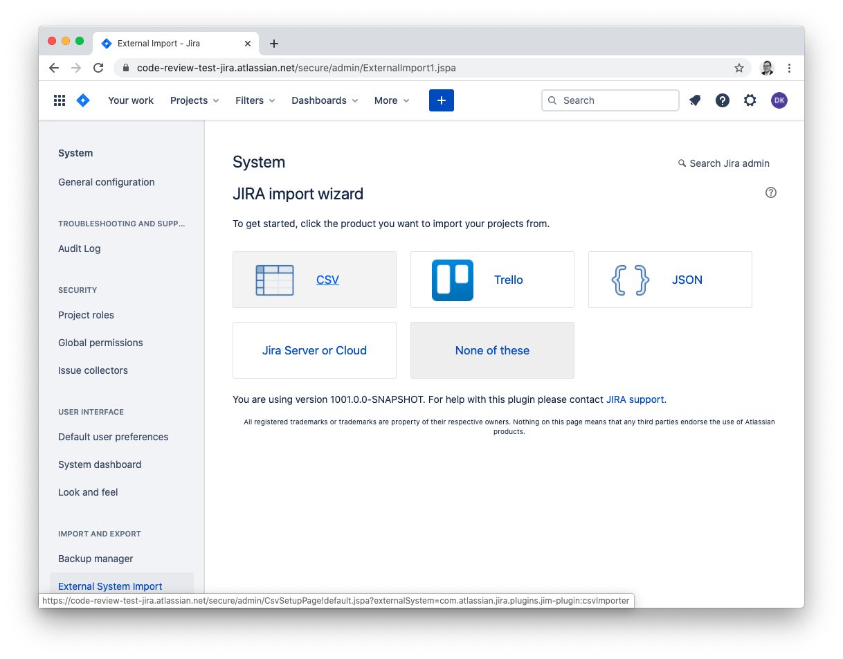Select the External Import - Jira browser tab
This screenshot has height=659, width=843.
tap(174, 44)
